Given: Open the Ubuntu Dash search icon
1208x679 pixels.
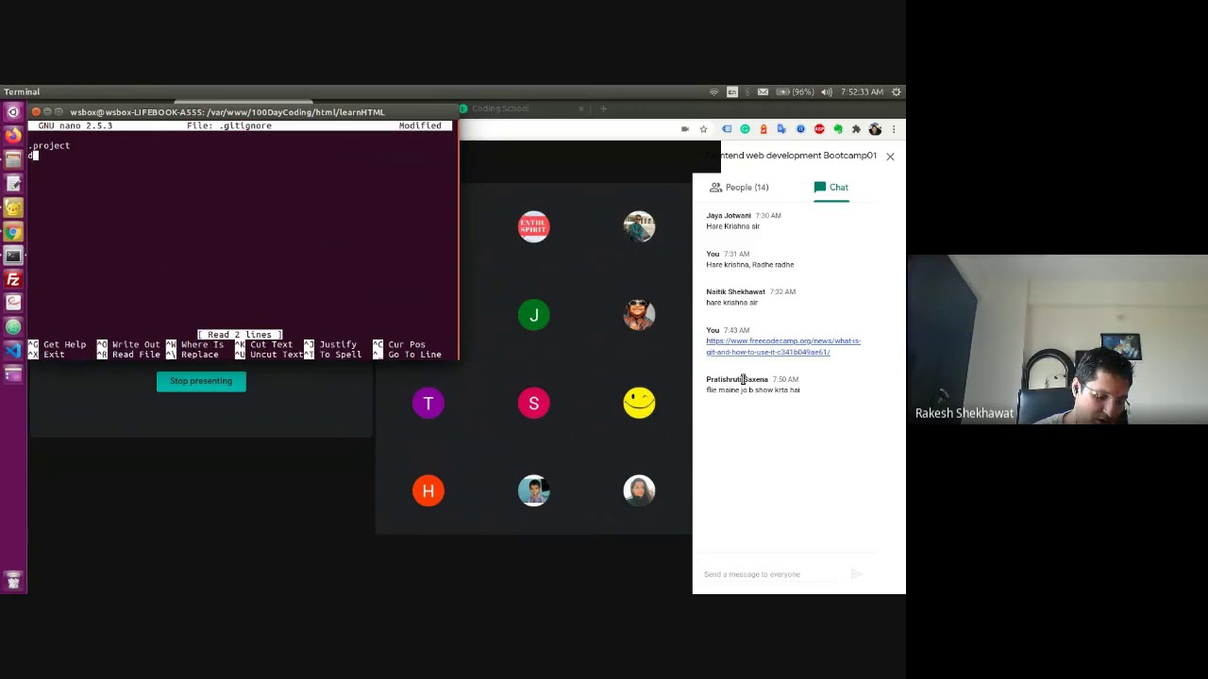Looking at the screenshot, I should click(13, 112).
